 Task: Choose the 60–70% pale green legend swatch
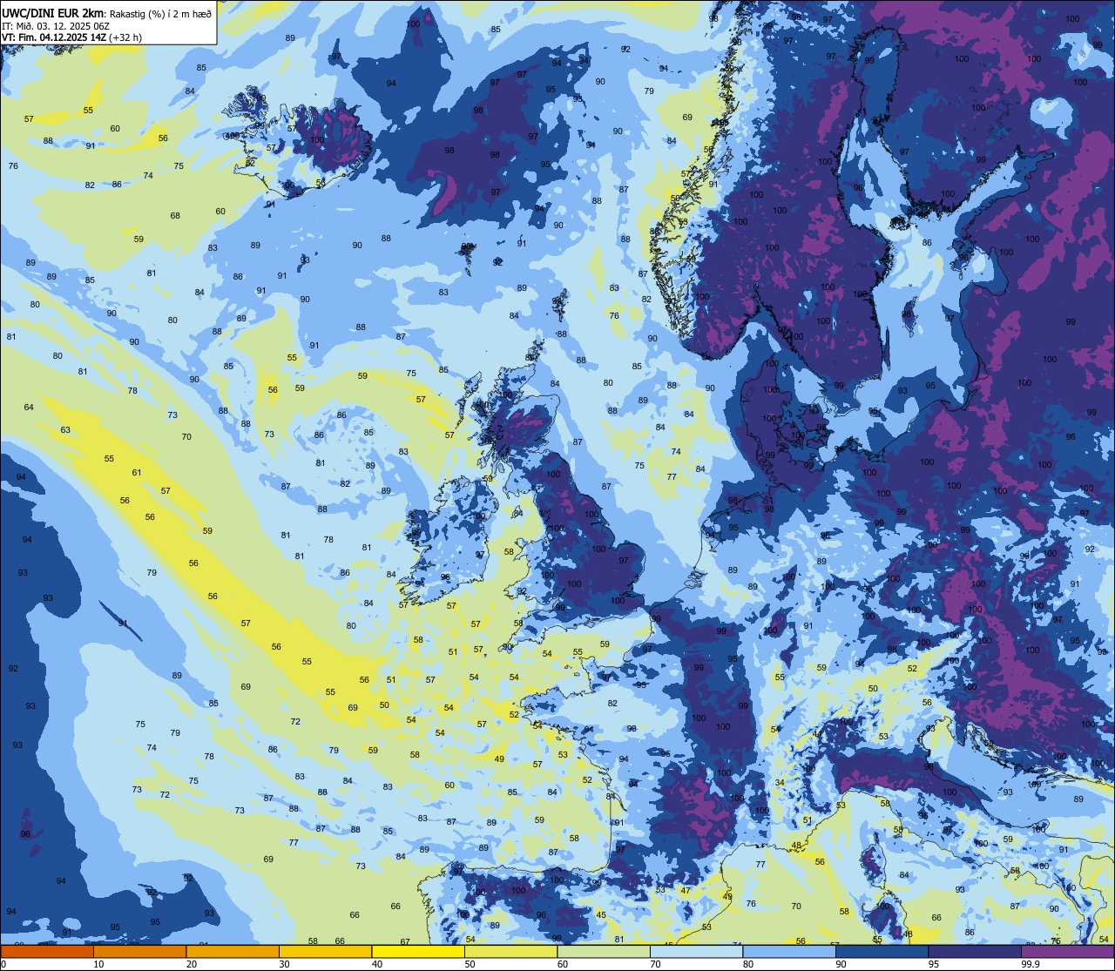coord(604,951)
